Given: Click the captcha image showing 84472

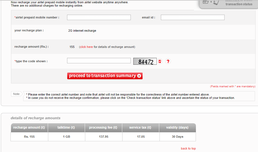Looking at the screenshot, I should [145, 61].
